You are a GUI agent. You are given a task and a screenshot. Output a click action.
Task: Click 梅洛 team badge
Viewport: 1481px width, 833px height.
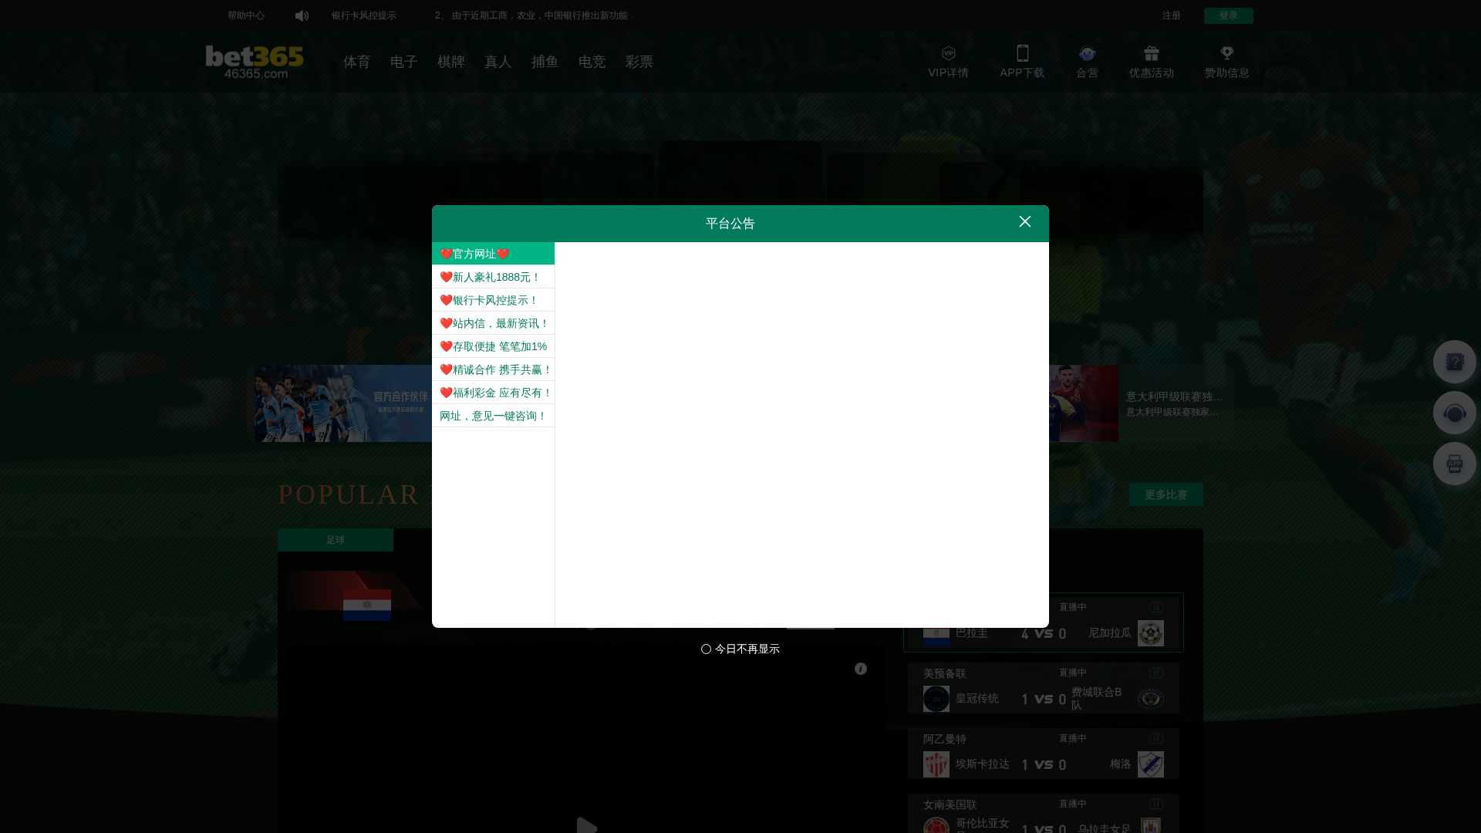point(1150,764)
